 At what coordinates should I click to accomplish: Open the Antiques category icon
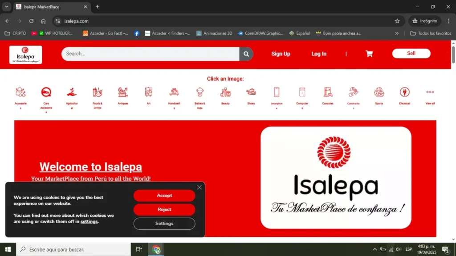[123, 92]
